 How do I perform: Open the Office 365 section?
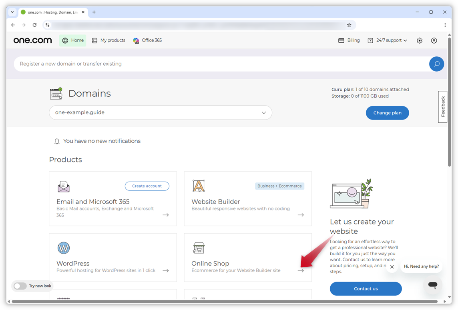pos(147,40)
